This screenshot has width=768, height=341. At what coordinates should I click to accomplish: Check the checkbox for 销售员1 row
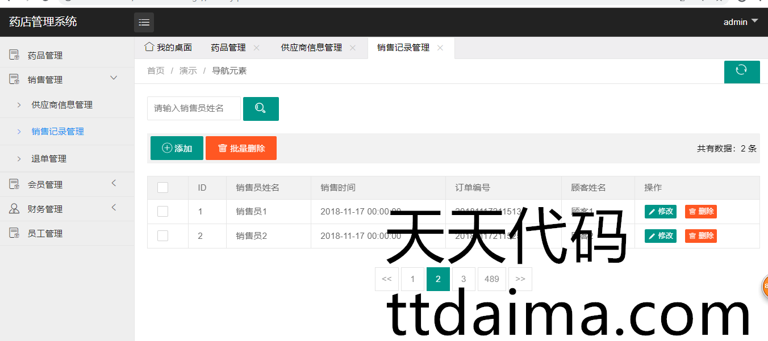click(x=162, y=212)
